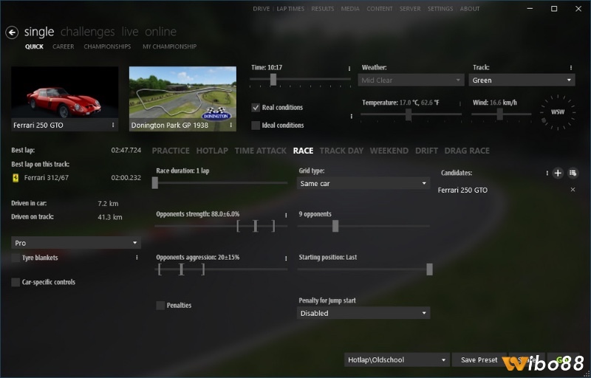This screenshot has height=378, width=591.
Task: Open Track surface Green dropdown
Action: point(522,80)
